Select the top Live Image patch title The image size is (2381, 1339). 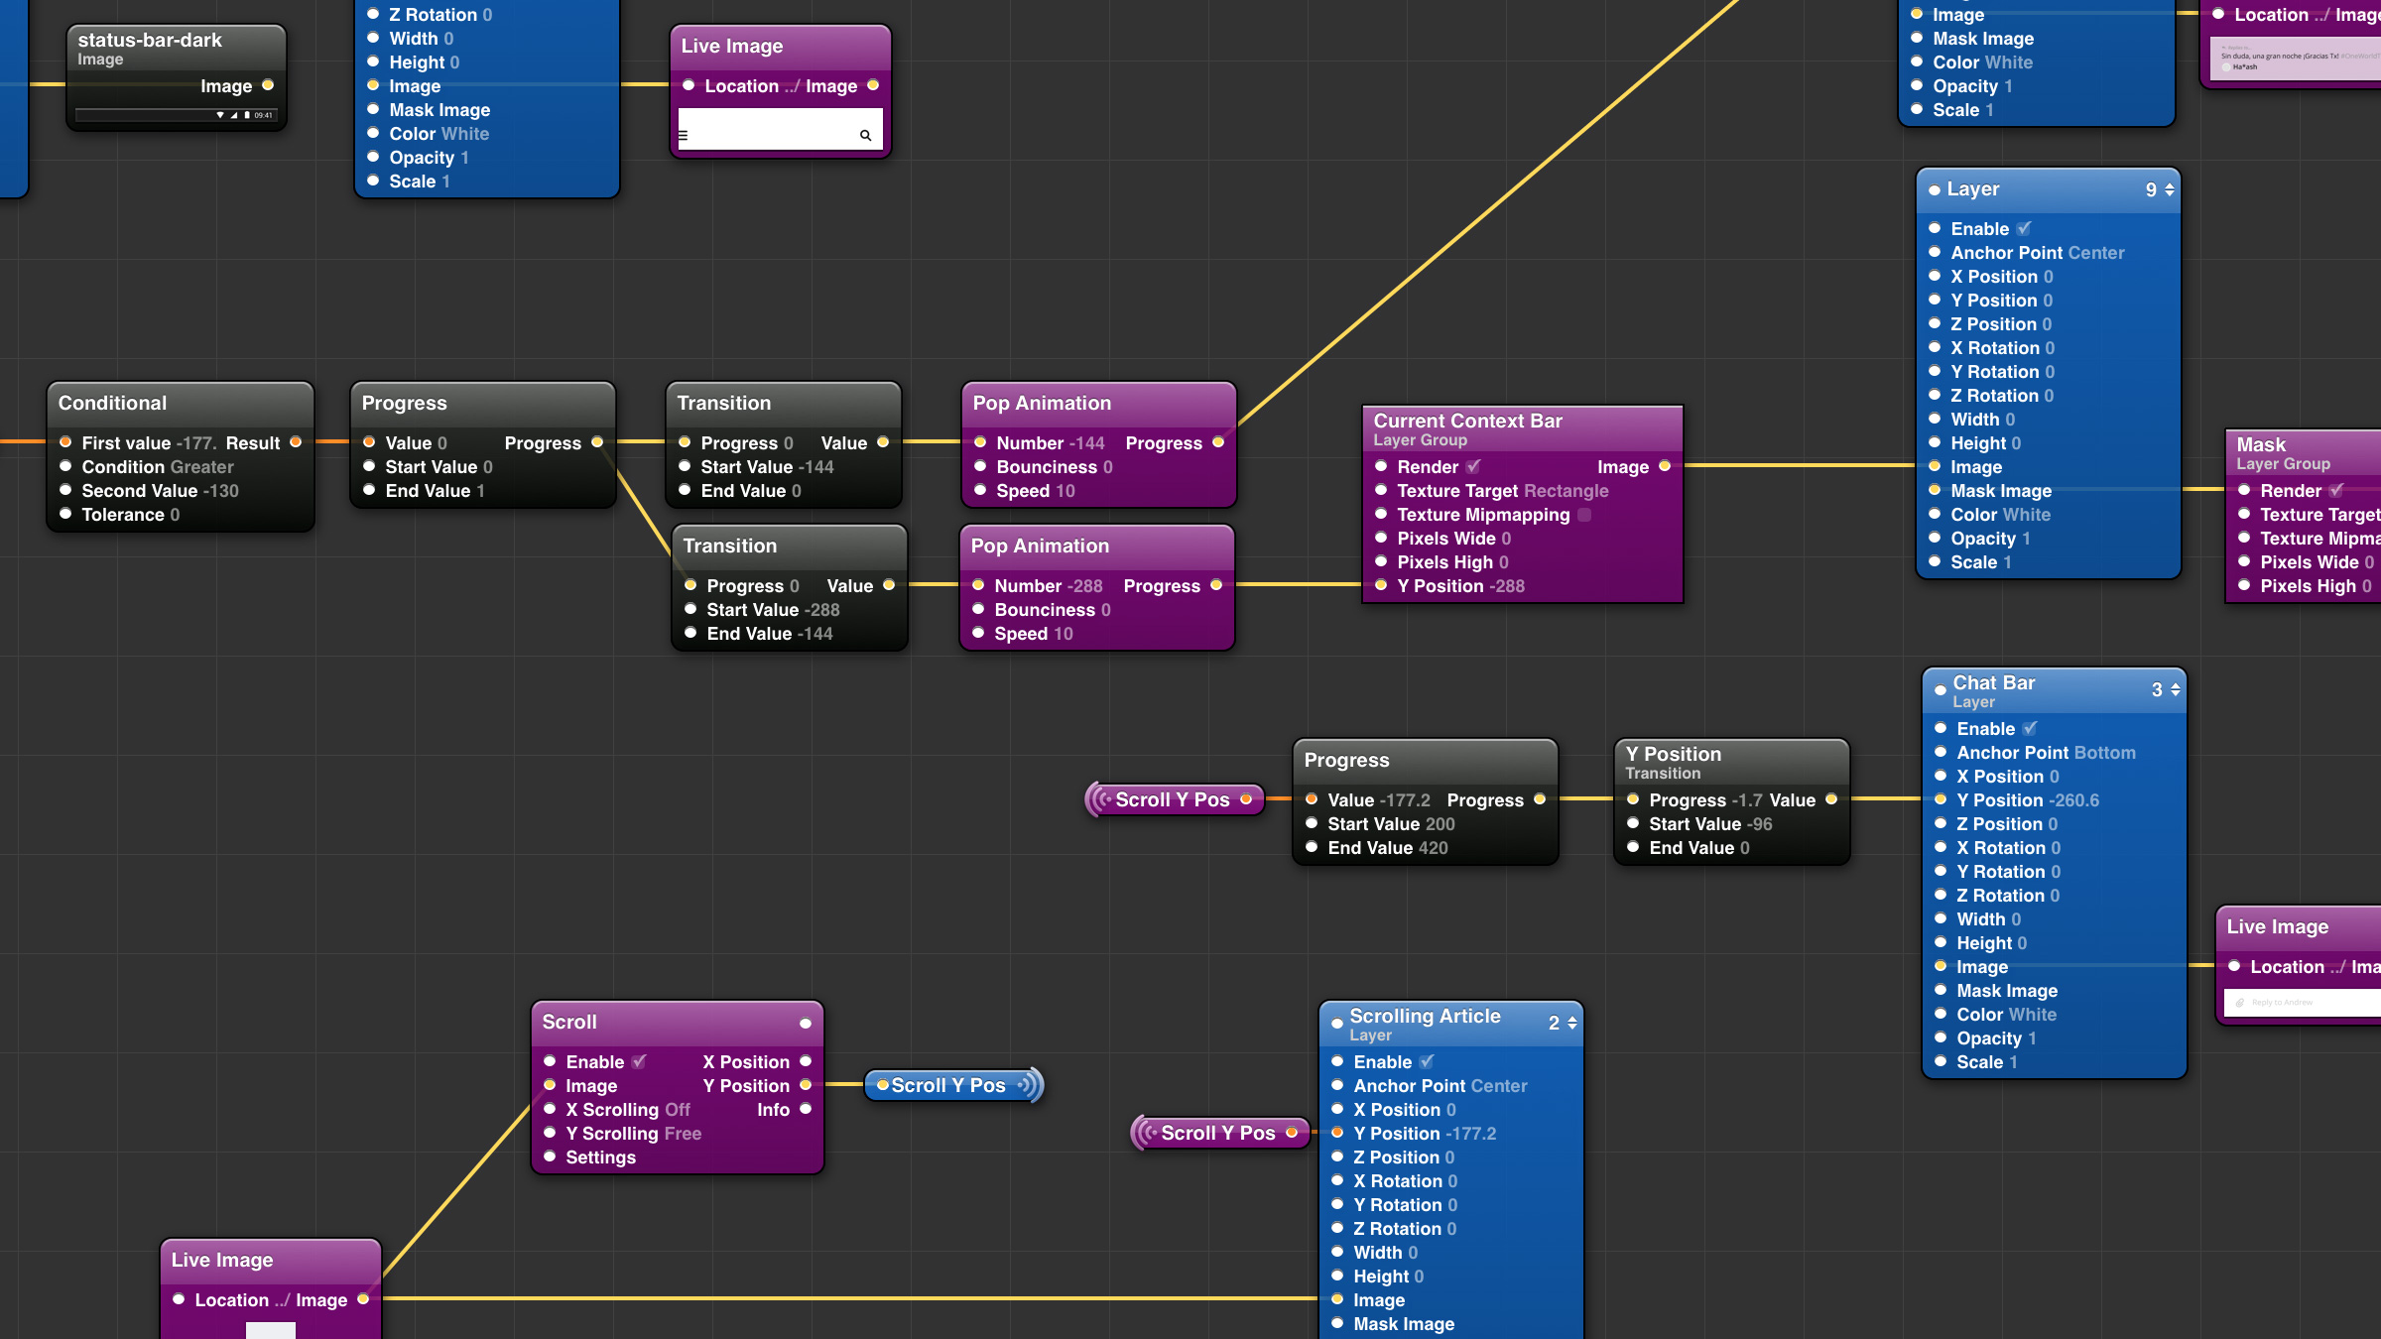tap(732, 47)
